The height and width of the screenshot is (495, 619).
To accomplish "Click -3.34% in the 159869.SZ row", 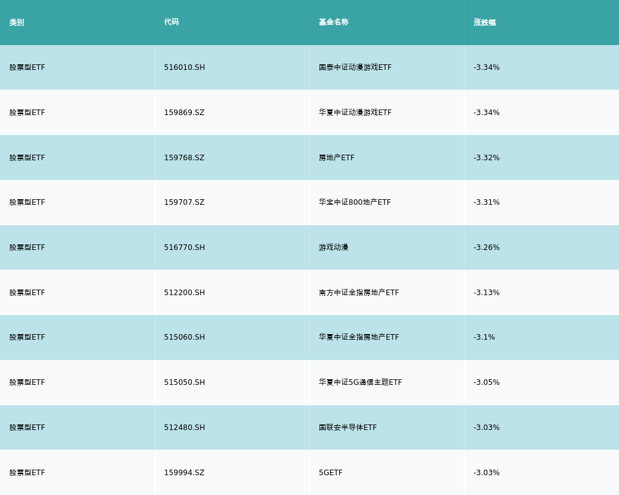I will coord(487,113).
